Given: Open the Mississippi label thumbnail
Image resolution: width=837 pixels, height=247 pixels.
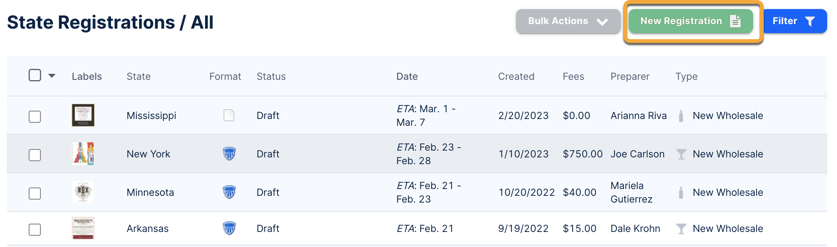Looking at the screenshot, I should (x=83, y=115).
